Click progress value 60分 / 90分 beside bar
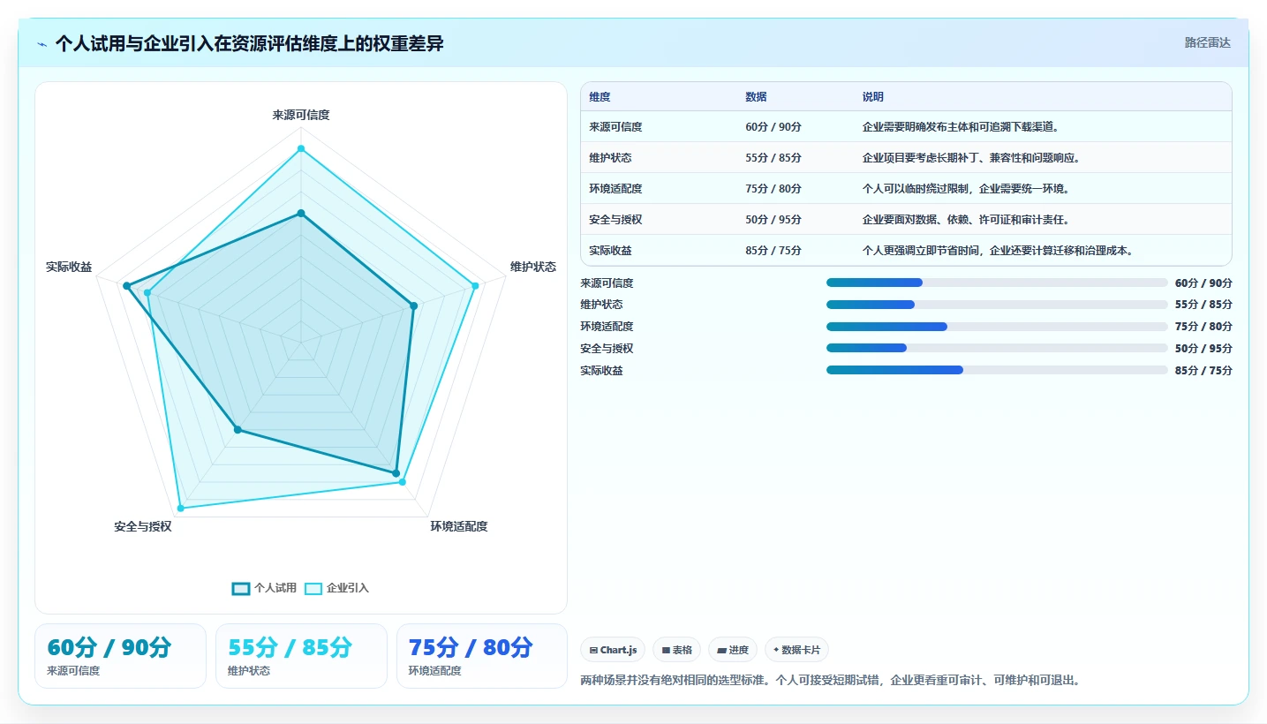Viewport: 1267px width, 724px height. (x=1203, y=283)
